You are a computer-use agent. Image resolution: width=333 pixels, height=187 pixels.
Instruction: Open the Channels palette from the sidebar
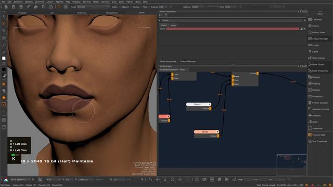pyautogui.click(x=315, y=20)
